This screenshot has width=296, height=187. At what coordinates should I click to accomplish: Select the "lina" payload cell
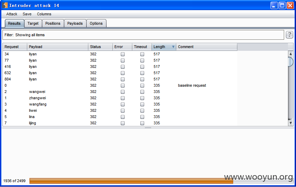point(32,117)
